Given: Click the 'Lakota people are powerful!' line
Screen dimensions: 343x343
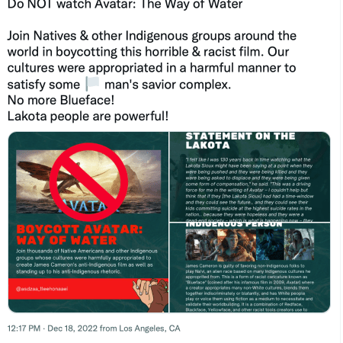Looking at the screenshot, I should (88, 117).
